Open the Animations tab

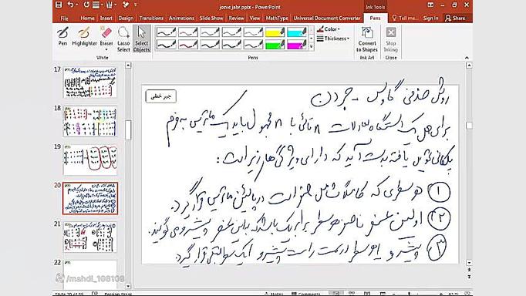[x=181, y=18]
